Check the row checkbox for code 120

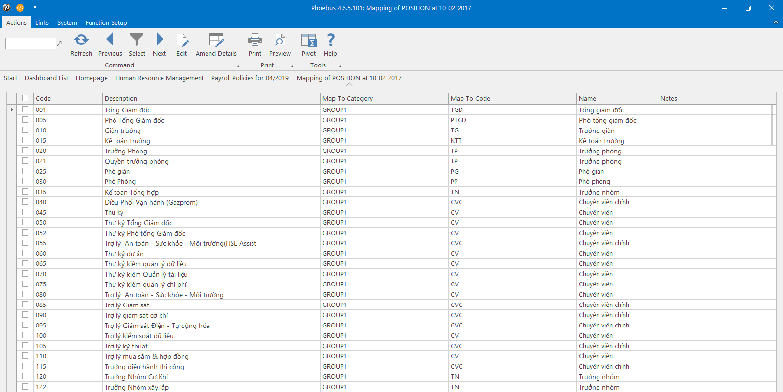(x=25, y=376)
